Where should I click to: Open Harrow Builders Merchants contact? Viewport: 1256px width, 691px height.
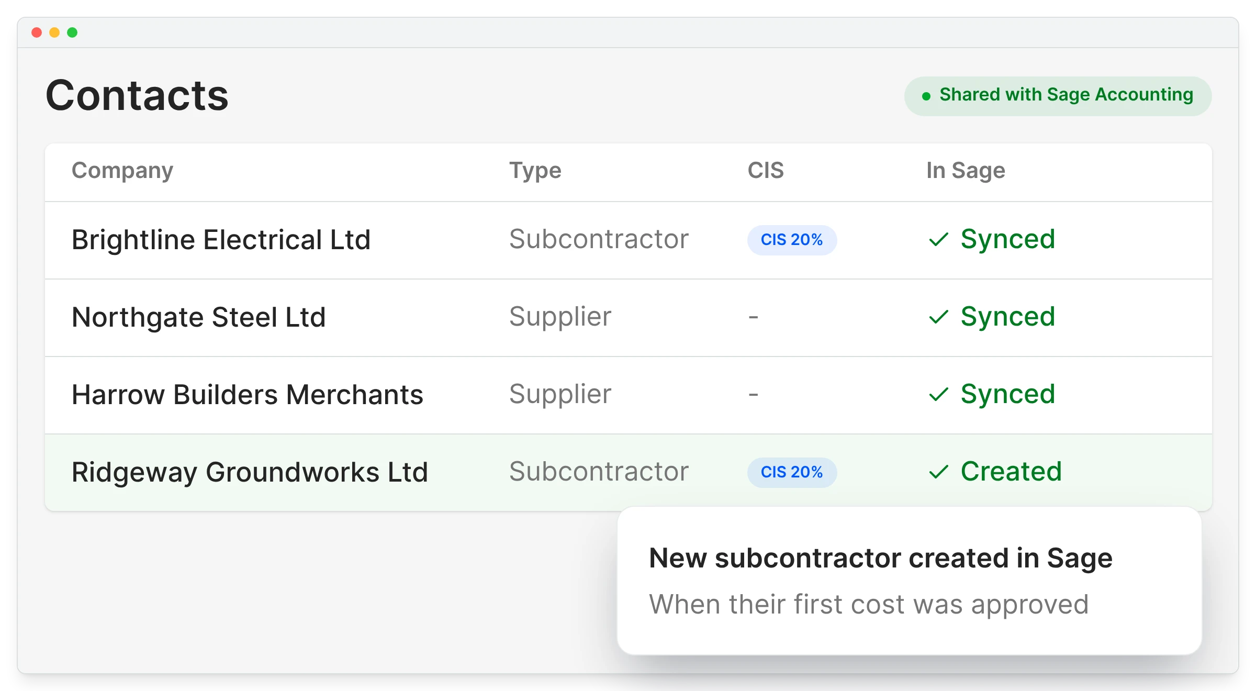(x=248, y=395)
